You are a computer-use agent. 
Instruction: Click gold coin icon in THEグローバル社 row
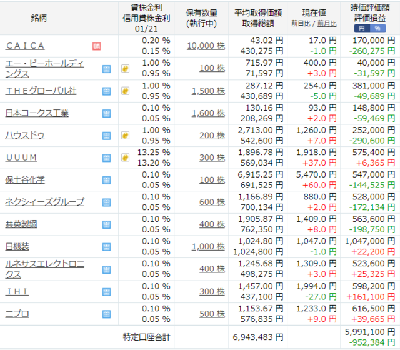[x=125, y=91]
